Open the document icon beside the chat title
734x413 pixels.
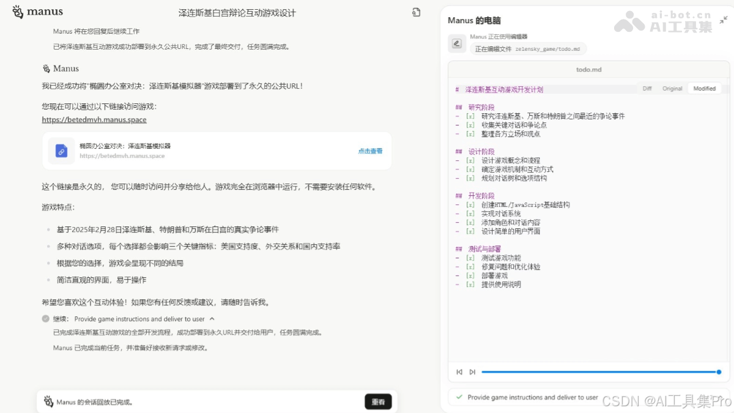pos(417,12)
